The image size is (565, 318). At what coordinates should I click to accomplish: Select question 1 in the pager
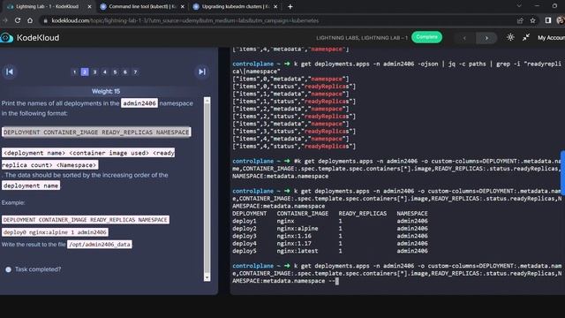tap(74, 72)
